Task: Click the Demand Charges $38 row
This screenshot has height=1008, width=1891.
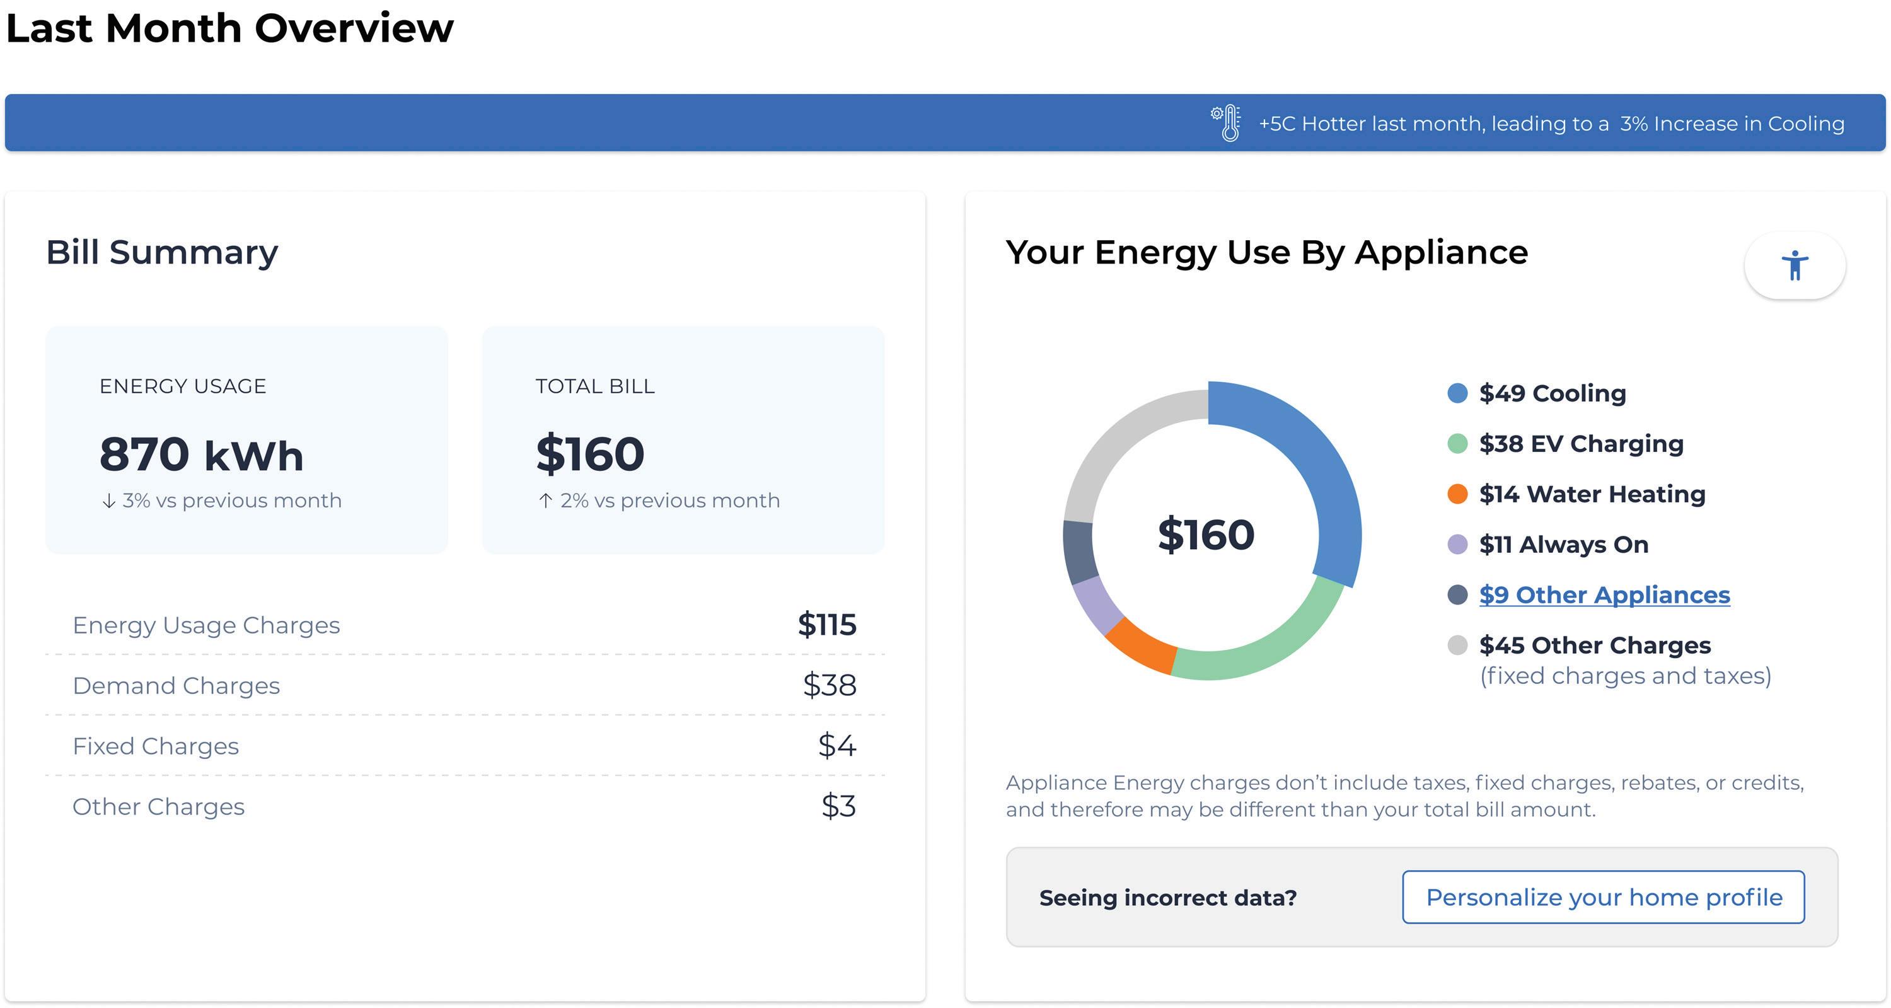Action: (x=465, y=685)
